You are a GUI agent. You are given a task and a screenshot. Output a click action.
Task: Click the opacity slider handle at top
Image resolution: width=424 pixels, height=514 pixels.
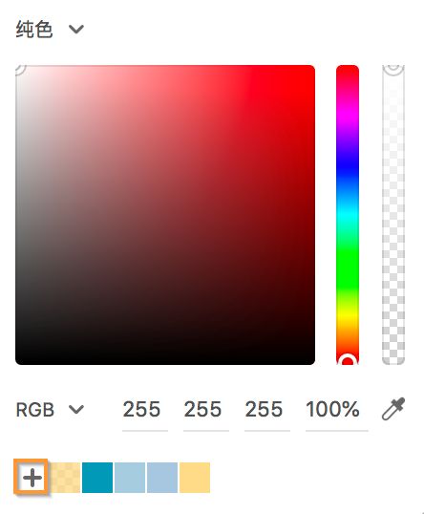click(x=393, y=69)
